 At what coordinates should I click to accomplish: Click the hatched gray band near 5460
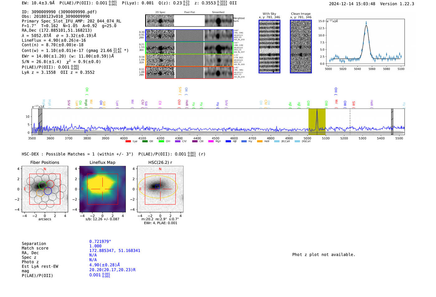coord(392,122)
